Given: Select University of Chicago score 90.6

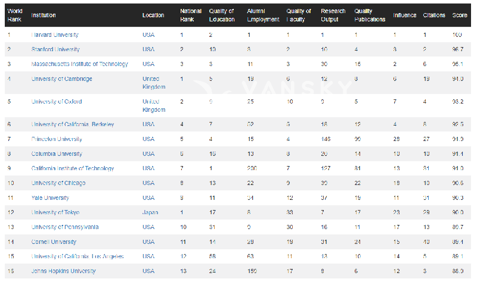Looking at the screenshot, I should [458, 183].
